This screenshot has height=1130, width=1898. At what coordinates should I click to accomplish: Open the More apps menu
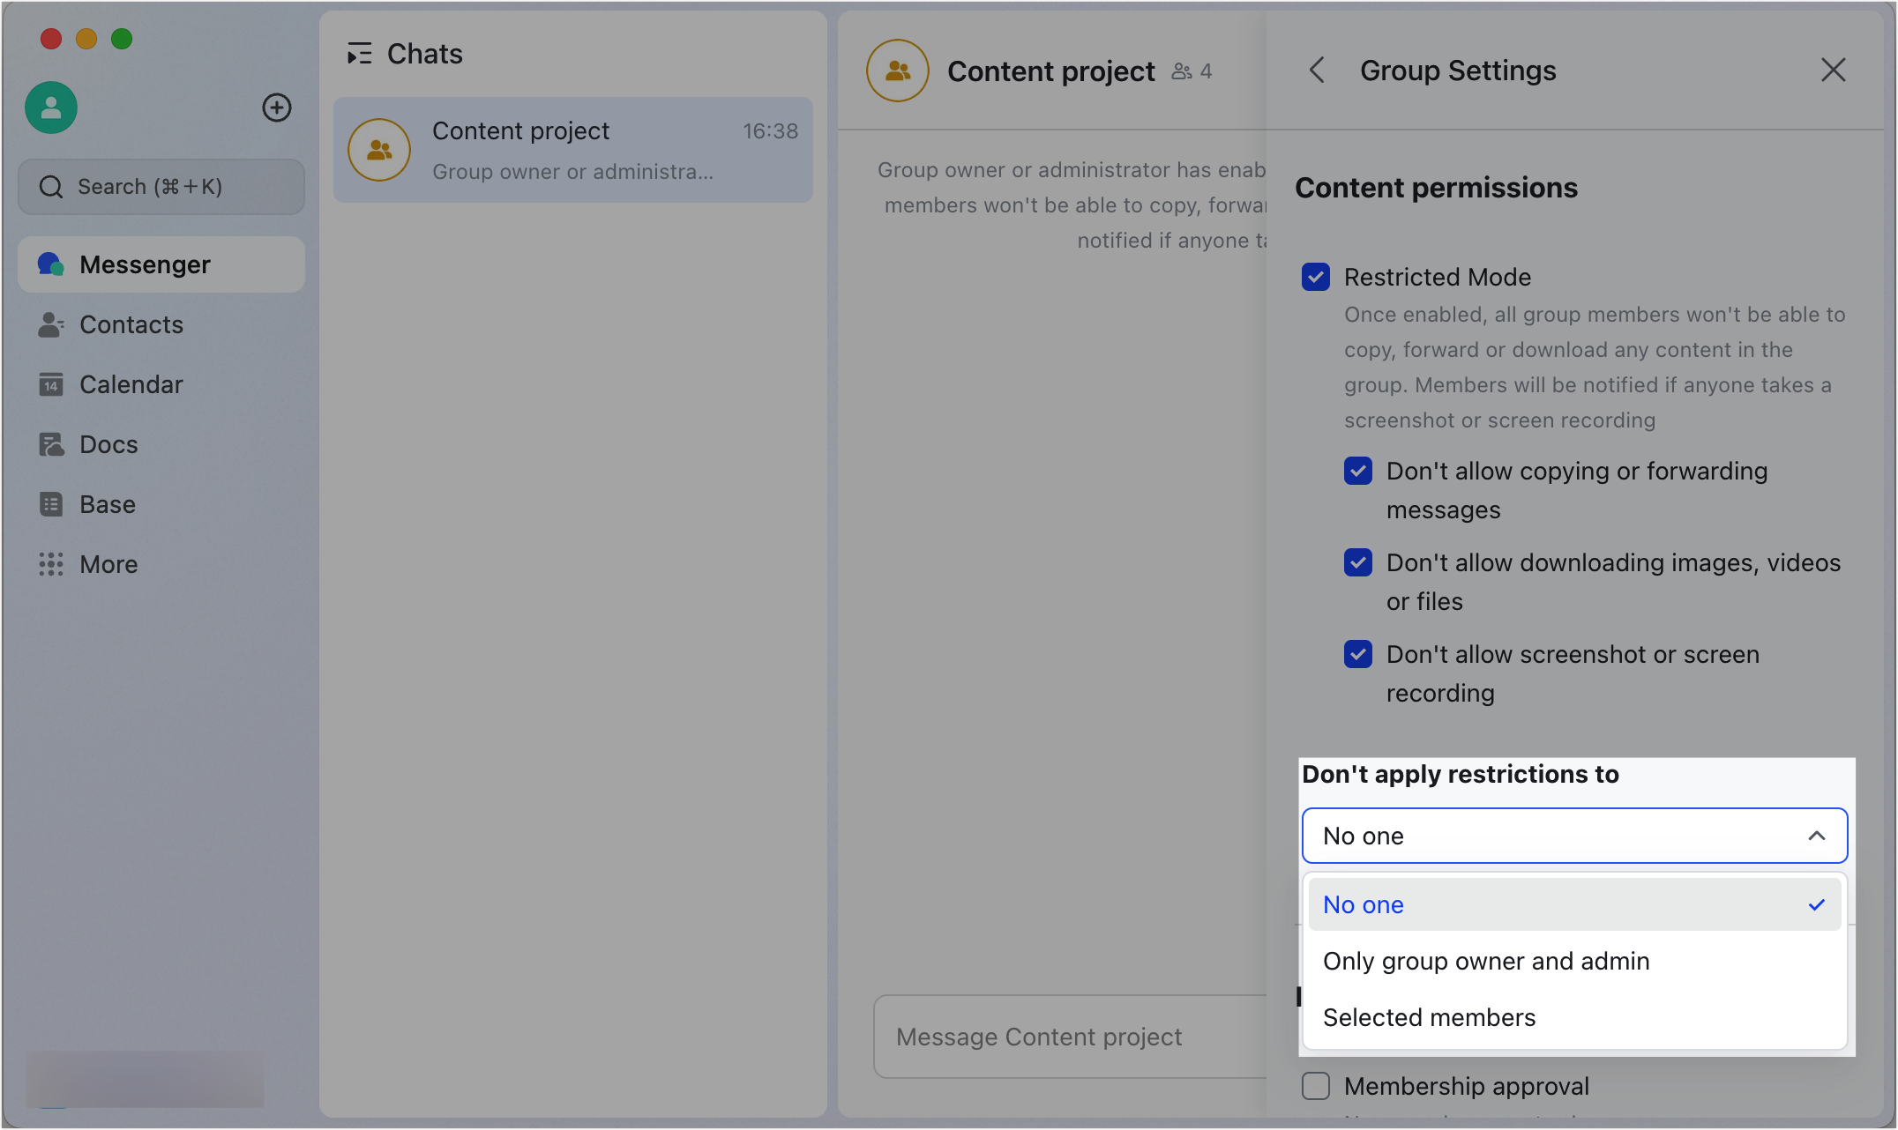click(x=108, y=564)
